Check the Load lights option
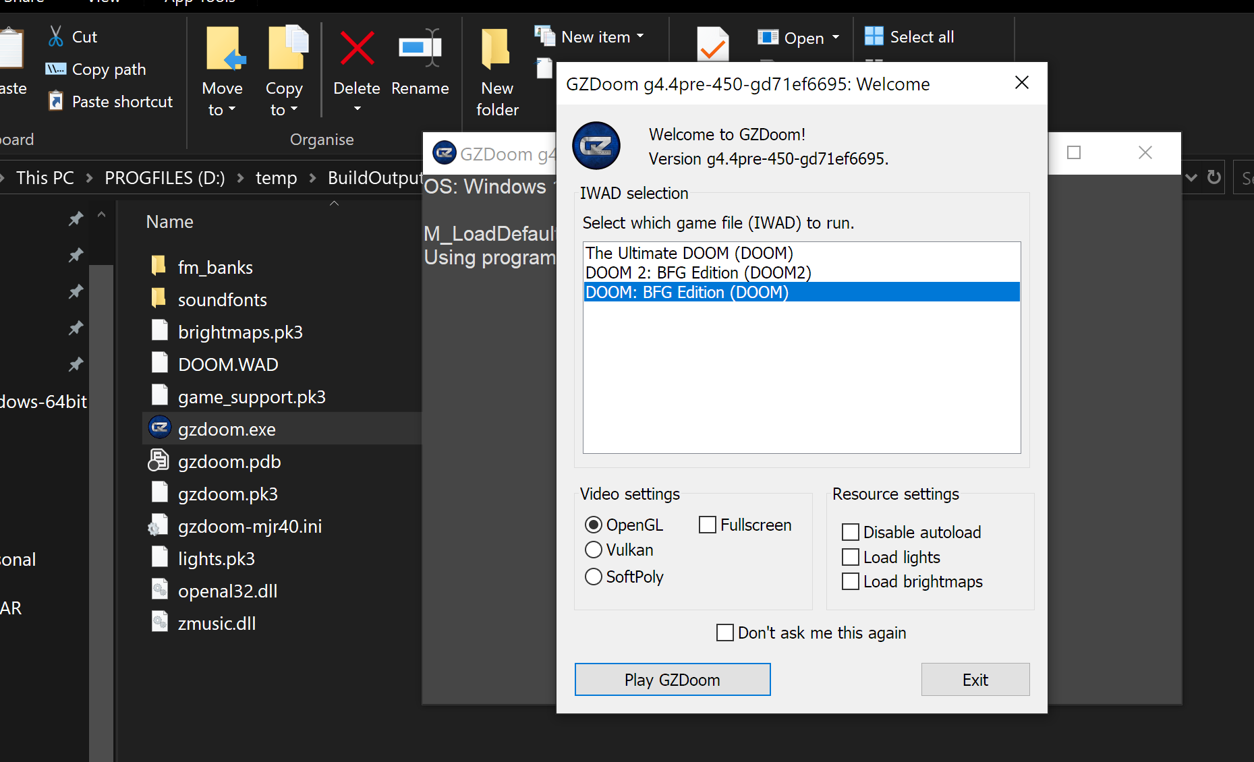Viewport: 1254px width, 762px height. (x=851, y=557)
